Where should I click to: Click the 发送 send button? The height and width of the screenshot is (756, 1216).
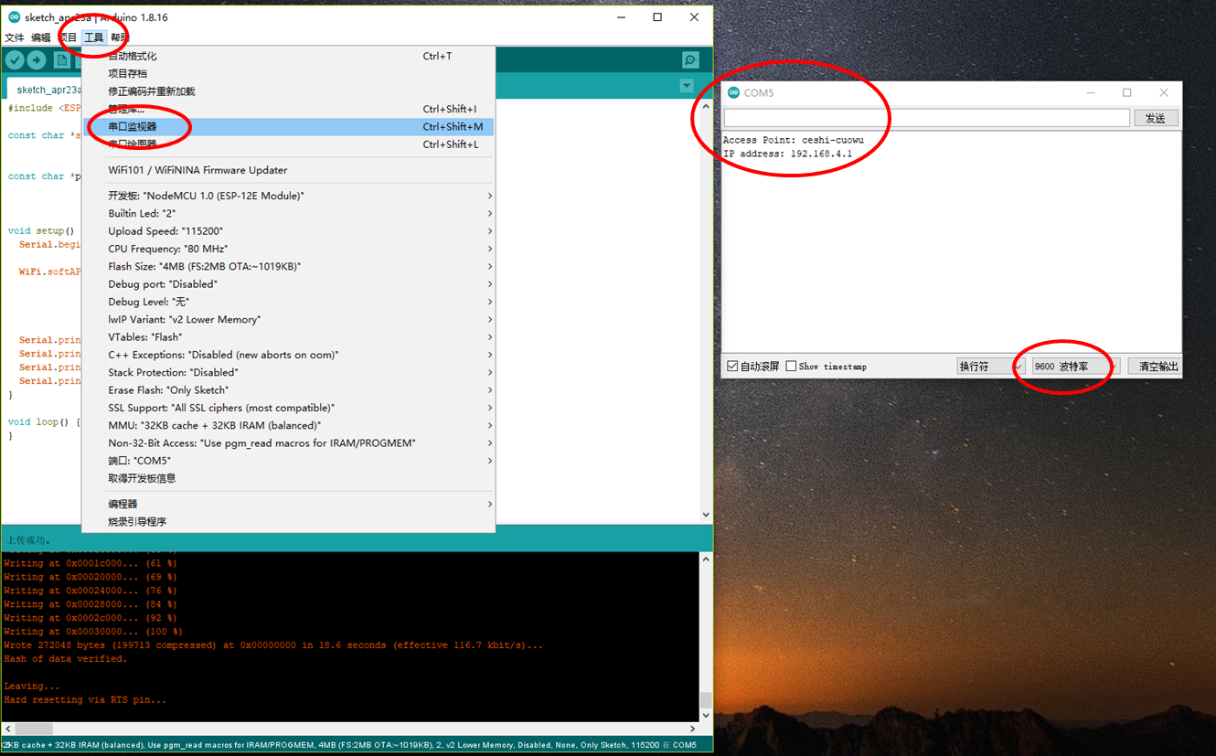[1156, 119]
